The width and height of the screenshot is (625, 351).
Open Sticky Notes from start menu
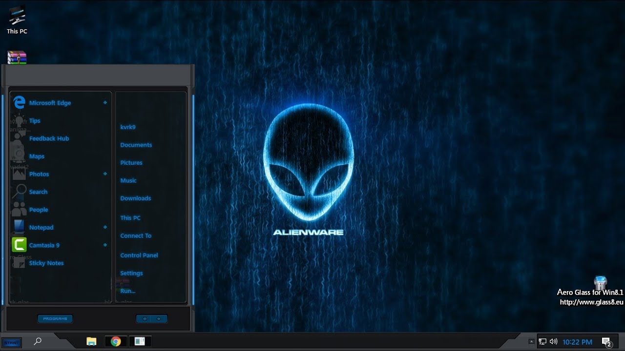pos(61,263)
